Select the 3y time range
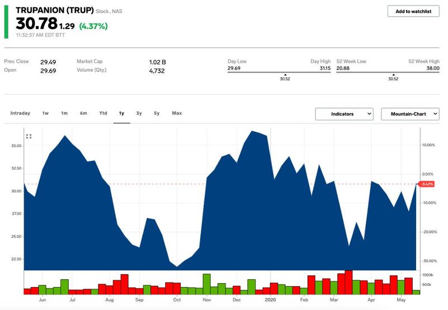448x310 pixels. click(x=139, y=113)
